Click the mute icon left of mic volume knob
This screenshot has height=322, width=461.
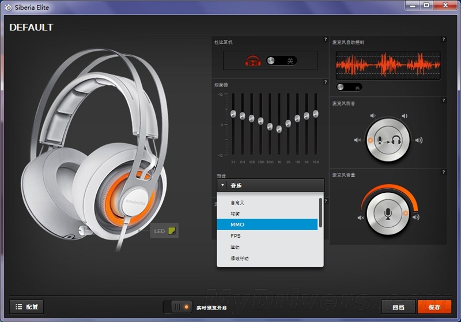[x=361, y=218]
